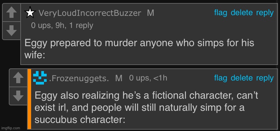This screenshot has width=280, height=131.
Task: Click the M badge next to VeryLoudIncorrectBuzzer
Action: click(150, 13)
